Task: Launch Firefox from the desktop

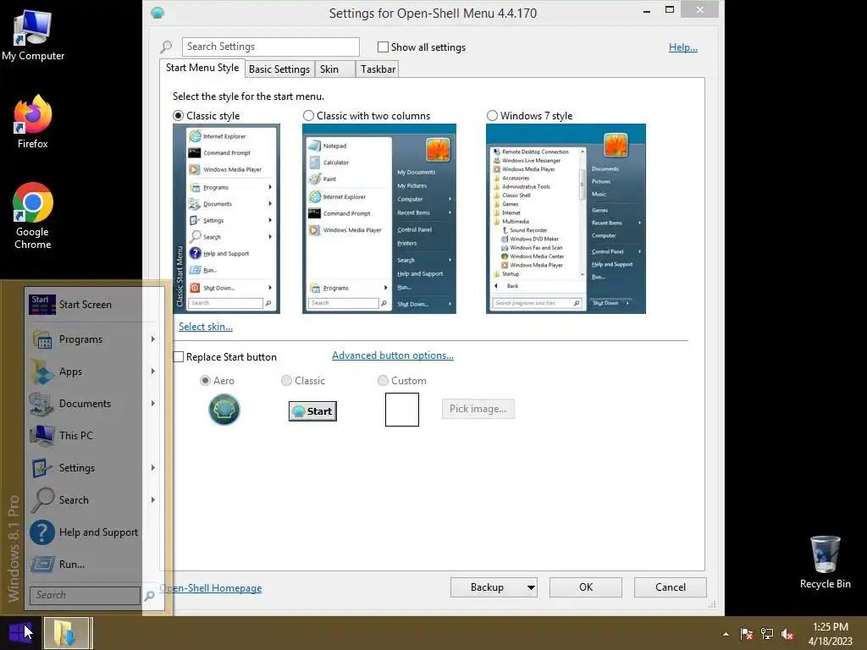Action: (33, 122)
